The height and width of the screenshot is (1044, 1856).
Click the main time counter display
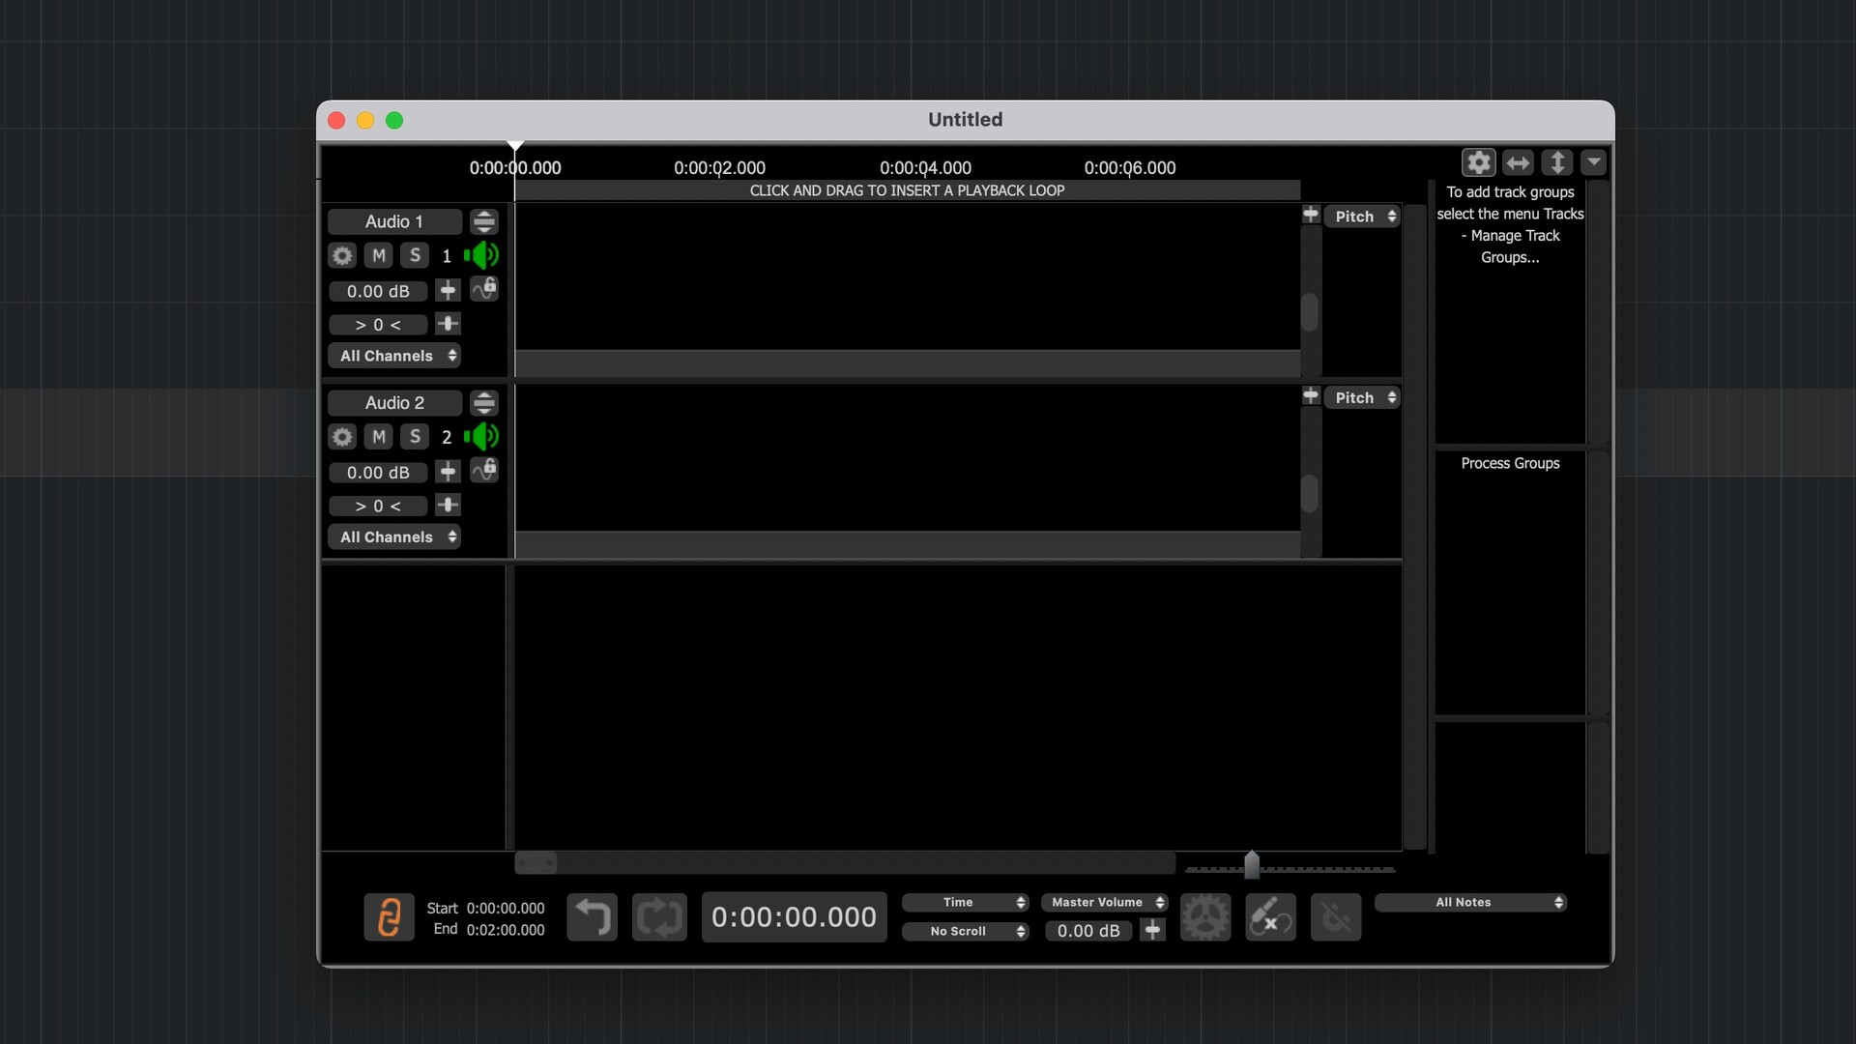pyautogui.click(x=794, y=916)
